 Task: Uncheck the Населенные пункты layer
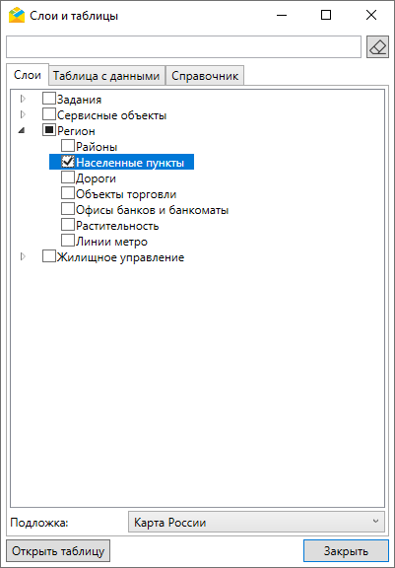[x=68, y=162]
